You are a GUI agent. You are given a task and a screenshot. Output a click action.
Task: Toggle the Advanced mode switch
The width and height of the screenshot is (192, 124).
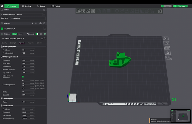tap(37, 34)
